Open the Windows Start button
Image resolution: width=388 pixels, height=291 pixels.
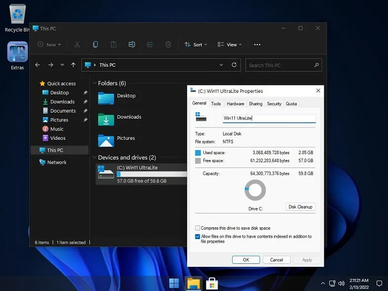click(174, 283)
